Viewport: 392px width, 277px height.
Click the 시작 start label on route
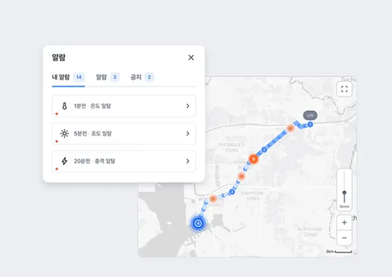click(310, 115)
